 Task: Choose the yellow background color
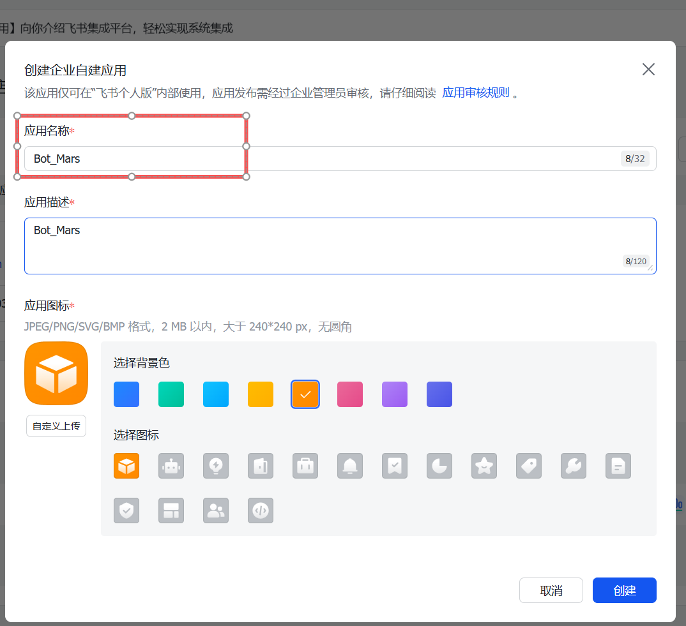point(261,394)
